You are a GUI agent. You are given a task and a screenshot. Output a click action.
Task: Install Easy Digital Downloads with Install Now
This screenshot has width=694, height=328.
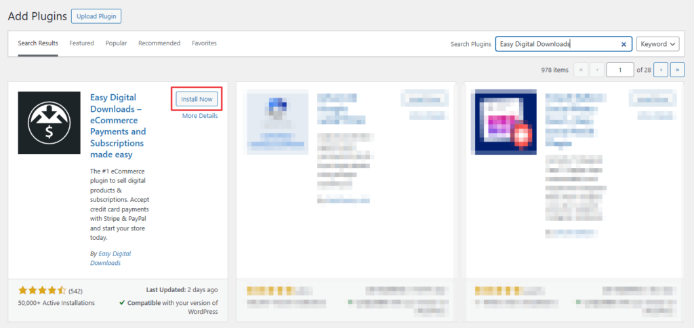(197, 99)
